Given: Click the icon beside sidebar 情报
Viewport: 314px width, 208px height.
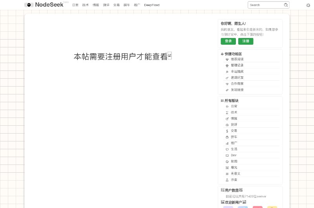Looking at the screenshot, I should pos(227,119).
